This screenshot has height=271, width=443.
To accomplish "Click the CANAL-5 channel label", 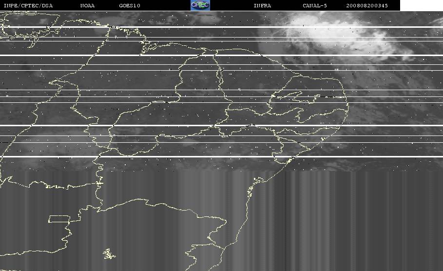I will (x=315, y=6).
